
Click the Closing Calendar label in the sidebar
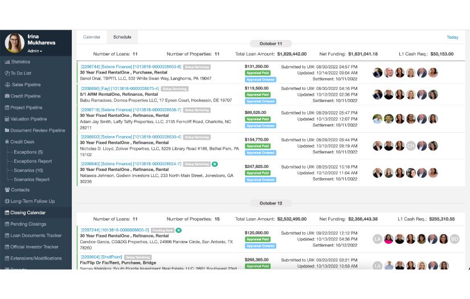click(28, 212)
